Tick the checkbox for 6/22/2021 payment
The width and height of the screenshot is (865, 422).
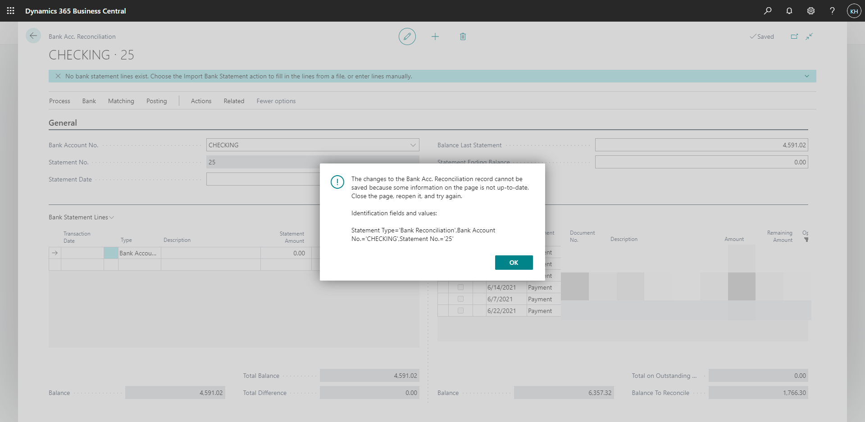click(460, 311)
